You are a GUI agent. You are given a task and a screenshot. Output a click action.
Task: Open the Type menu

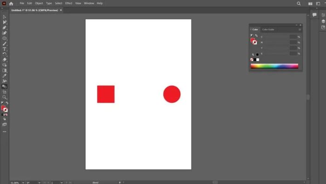(49, 3)
